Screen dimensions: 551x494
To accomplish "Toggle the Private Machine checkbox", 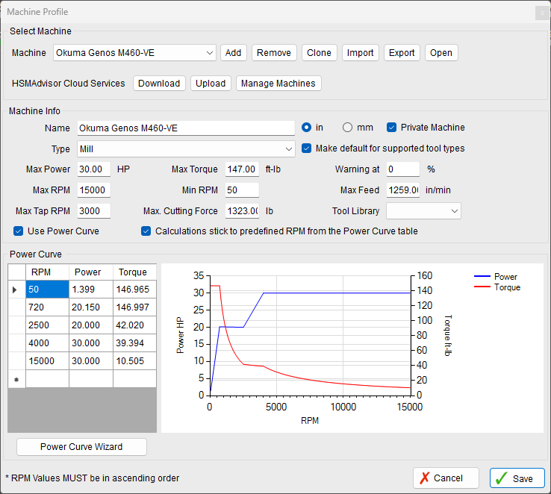I will pyautogui.click(x=392, y=128).
